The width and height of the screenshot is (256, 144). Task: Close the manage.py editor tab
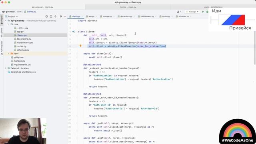(114, 16)
